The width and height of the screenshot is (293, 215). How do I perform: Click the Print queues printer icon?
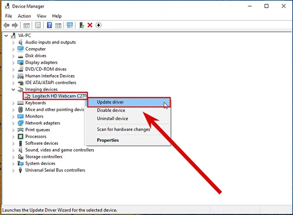point(20,130)
